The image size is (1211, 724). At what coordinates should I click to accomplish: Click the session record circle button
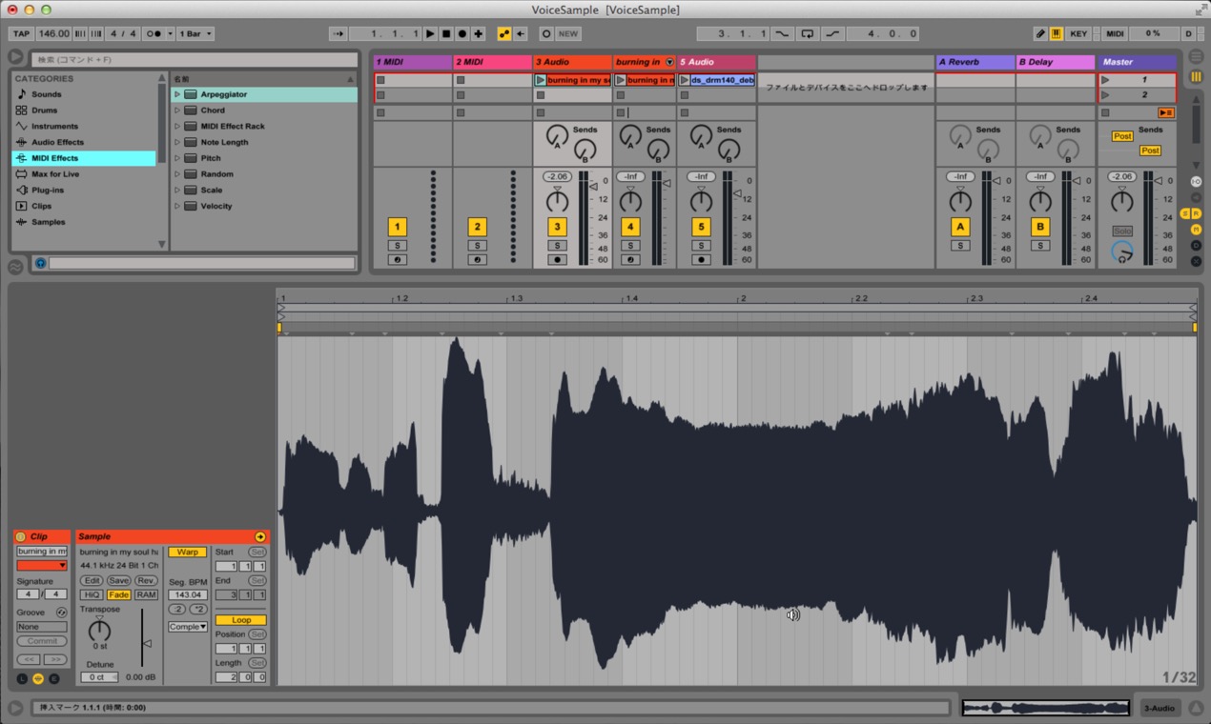coord(546,33)
